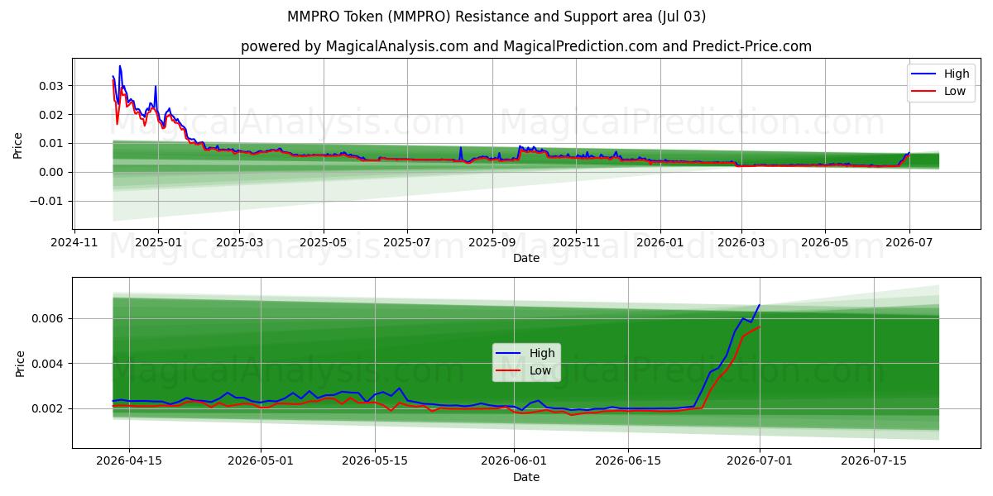
Task: Click the '2026-07-15' x-axis label in bottom chart
Action: (873, 461)
